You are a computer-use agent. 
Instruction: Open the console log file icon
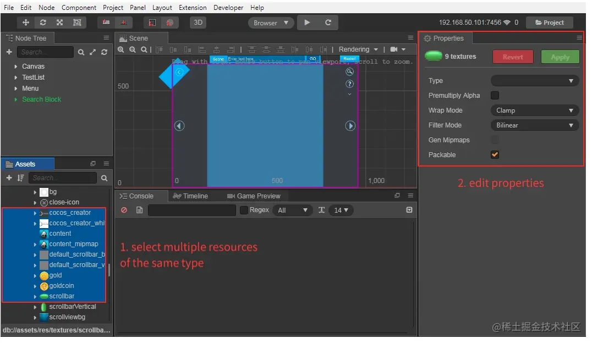(139, 210)
